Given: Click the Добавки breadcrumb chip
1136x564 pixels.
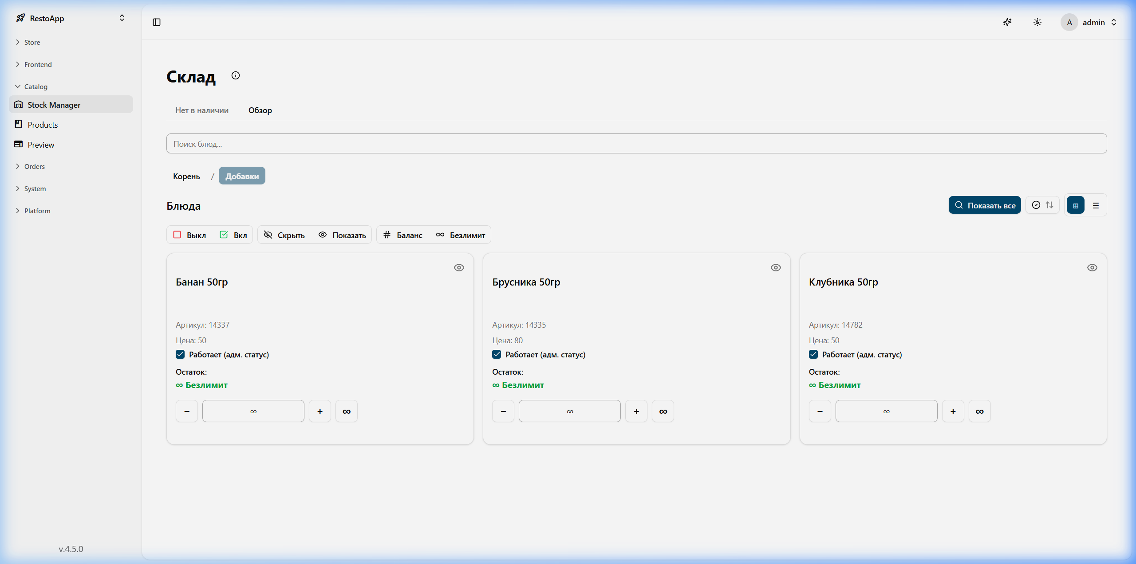Looking at the screenshot, I should tap(242, 176).
